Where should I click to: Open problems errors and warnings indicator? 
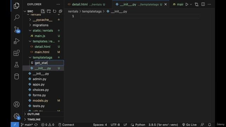[x=48, y=125]
